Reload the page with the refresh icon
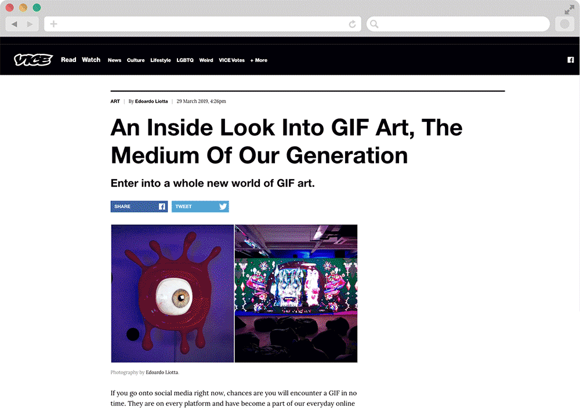Screen dimensions: 580x410 click(x=352, y=24)
